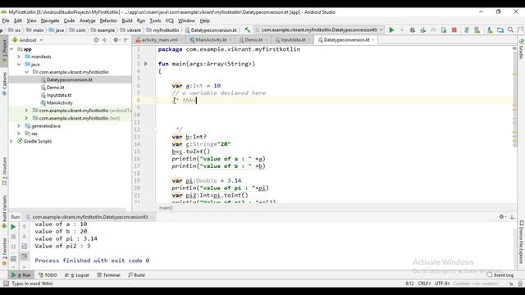Open the Logcat tool window
525x295 pixels.
coord(77,275)
